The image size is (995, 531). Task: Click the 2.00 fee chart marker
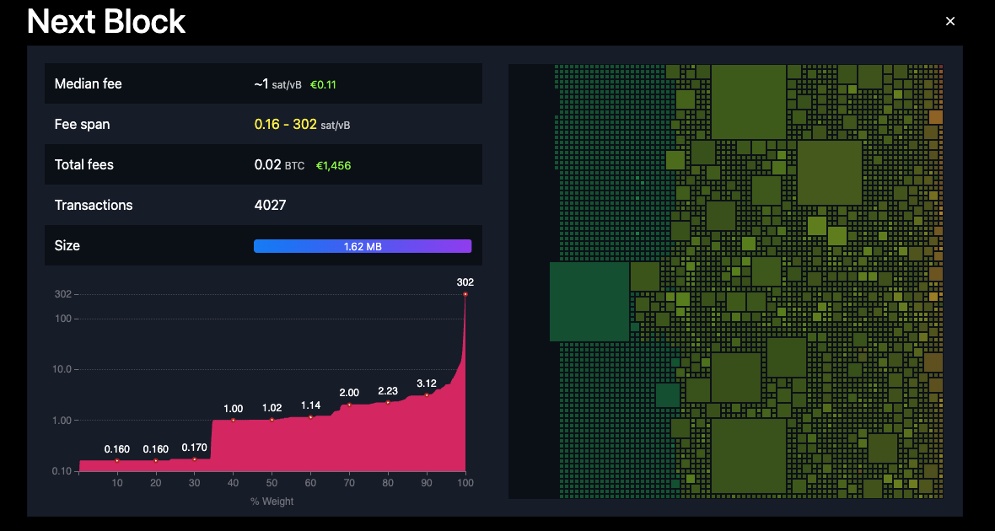pyautogui.click(x=349, y=405)
